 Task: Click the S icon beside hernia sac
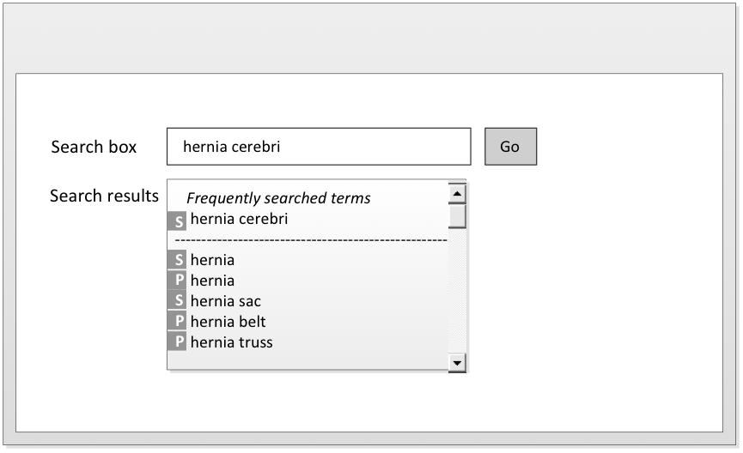179,301
